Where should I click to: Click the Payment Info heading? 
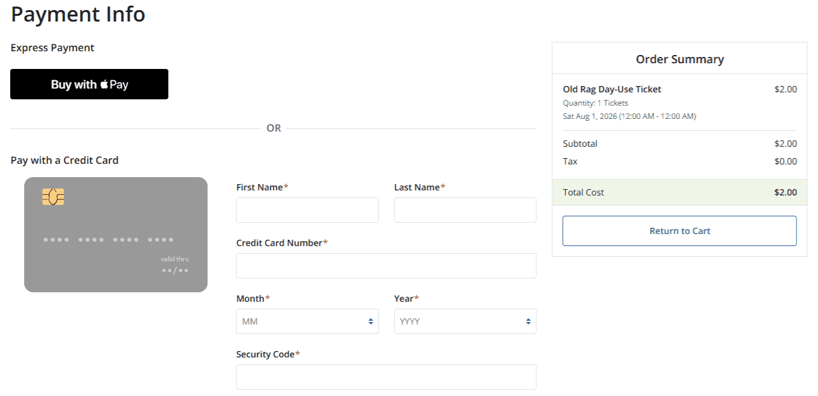click(x=78, y=14)
